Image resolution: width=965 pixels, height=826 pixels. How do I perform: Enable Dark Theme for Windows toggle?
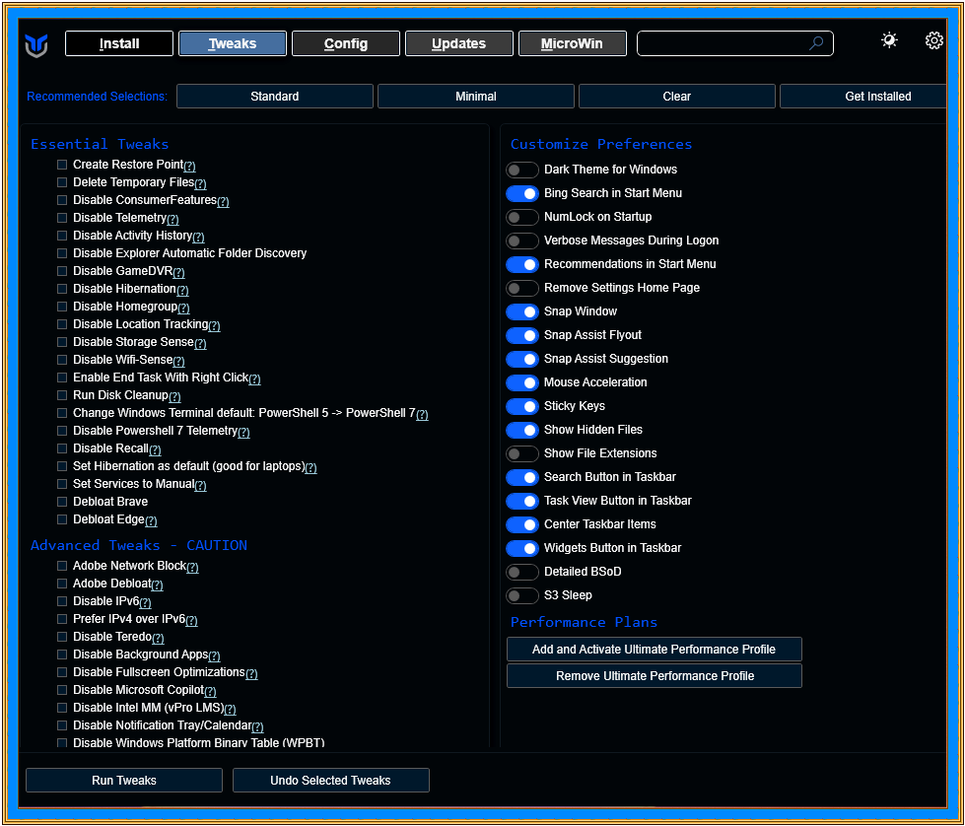point(521,170)
